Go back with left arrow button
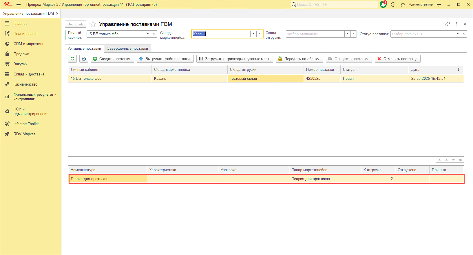 [70, 24]
